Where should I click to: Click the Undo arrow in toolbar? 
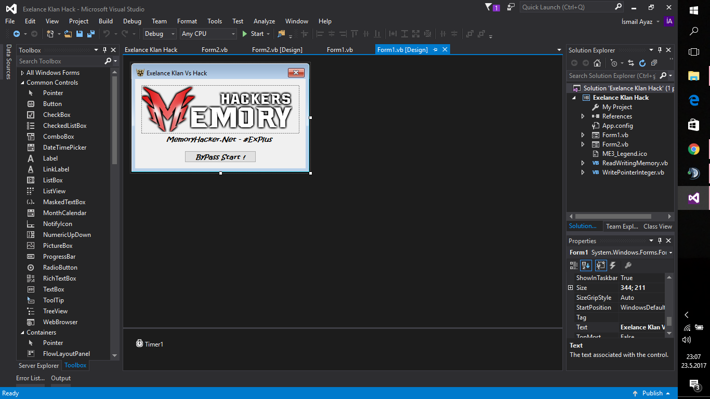click(x=106, y=34)
